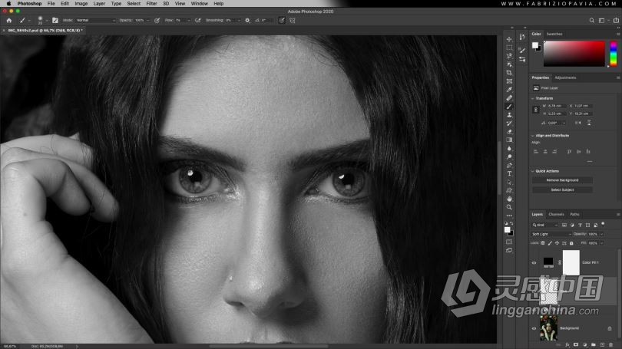The width and height of the screenshot is (622, 349).
Task: Select the Gradient tool
Action: point(509,140)
